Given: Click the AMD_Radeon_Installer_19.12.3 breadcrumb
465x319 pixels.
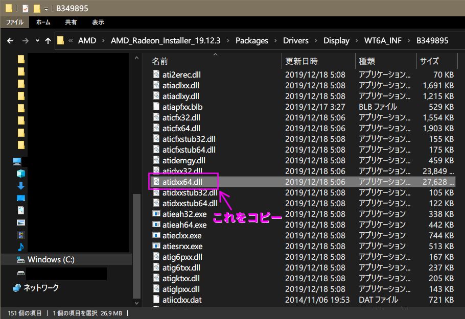Looking at the screenshot, I should point(166,41).
